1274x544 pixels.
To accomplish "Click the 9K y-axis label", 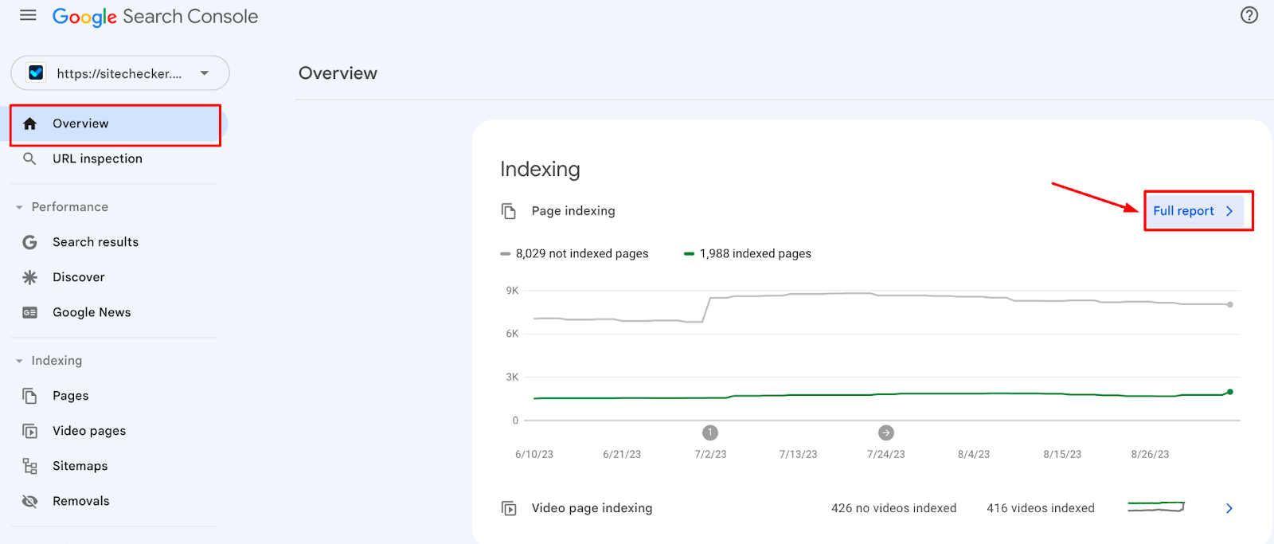I will tap(512, 291).
